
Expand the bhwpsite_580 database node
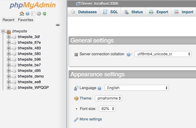click(8, 54)
